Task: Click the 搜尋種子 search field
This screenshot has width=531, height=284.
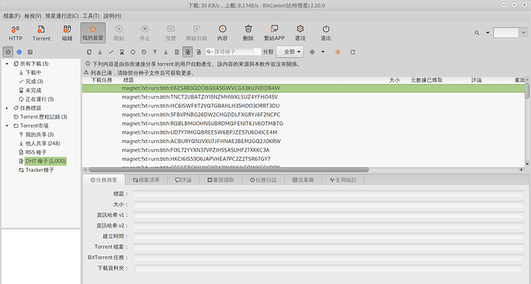Action: (x=234, y=52)
